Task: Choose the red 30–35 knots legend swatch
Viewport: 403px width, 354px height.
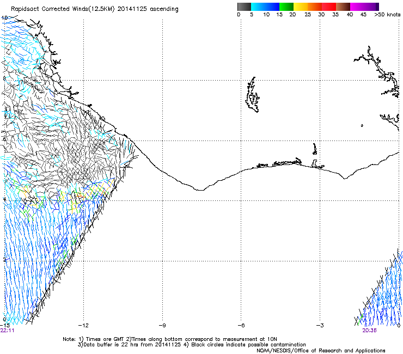Action: 329,7
